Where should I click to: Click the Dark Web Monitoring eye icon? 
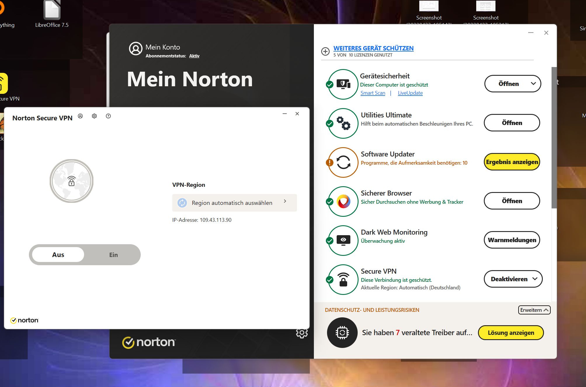click(x=343, y=240)
